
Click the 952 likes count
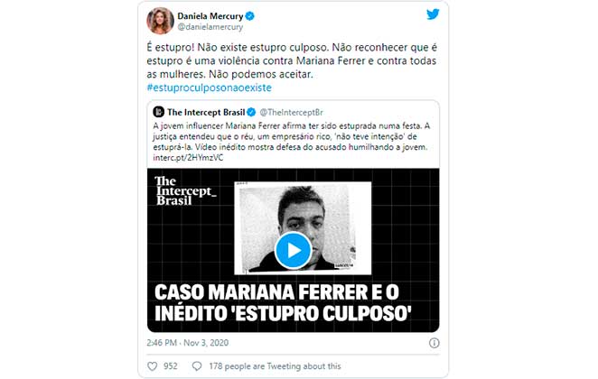pyautogui.click(x=171, y=366)
